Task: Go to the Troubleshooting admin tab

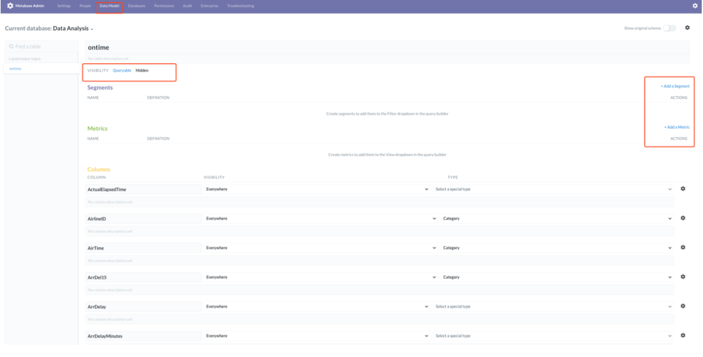Action: click(240, 7)
